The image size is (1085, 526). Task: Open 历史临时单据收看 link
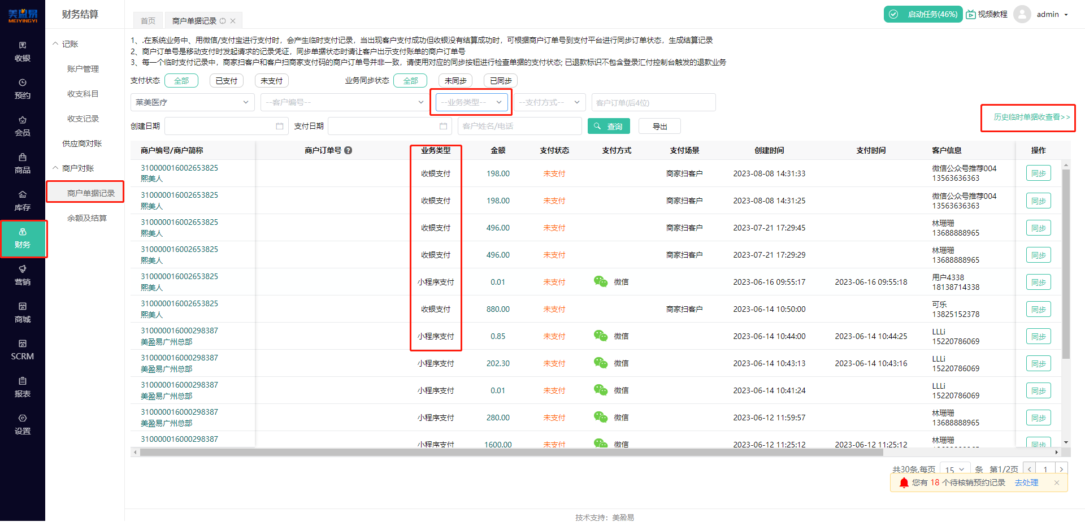(1028, 118)
